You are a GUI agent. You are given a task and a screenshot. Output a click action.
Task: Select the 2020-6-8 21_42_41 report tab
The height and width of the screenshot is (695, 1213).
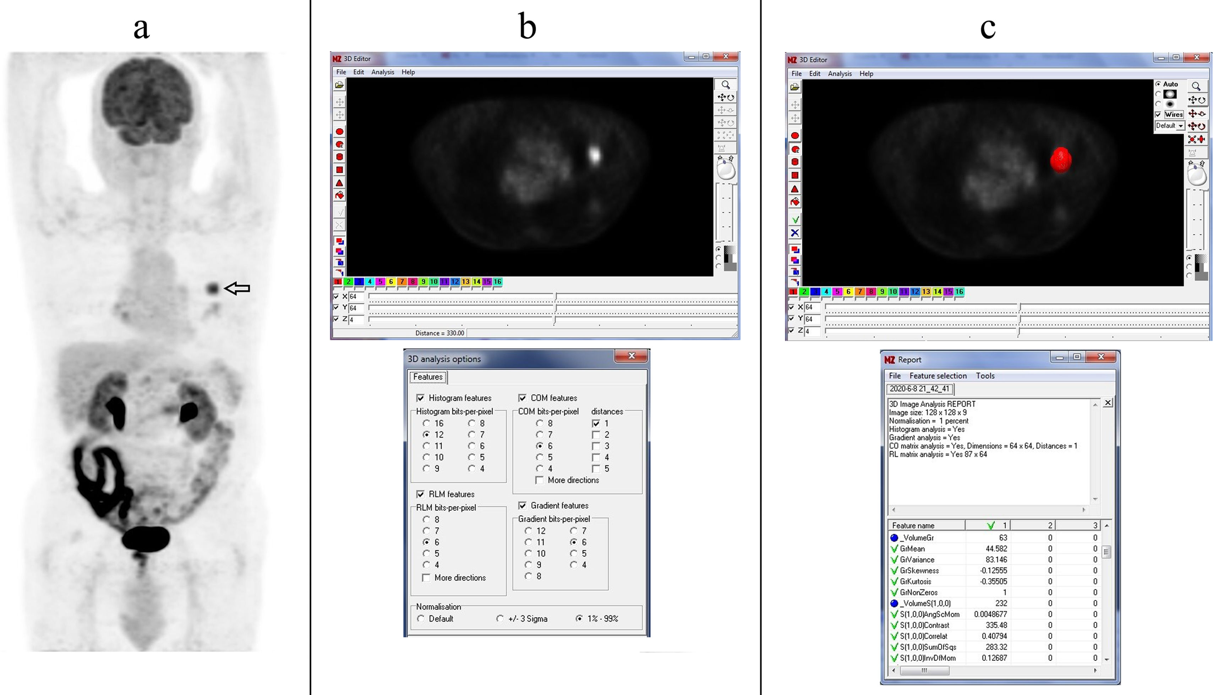(x=919, y=389)
